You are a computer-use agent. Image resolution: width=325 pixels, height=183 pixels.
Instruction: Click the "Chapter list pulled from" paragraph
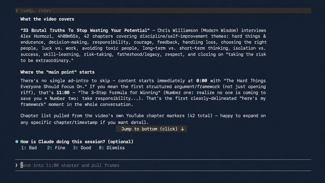point(143,119)
